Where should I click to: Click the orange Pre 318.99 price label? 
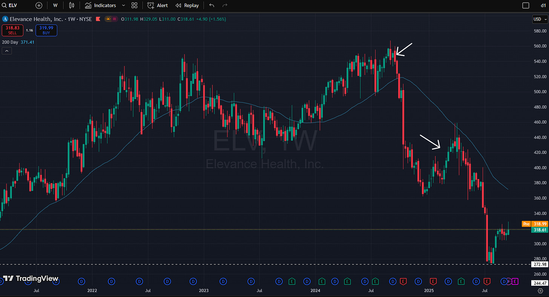tap(534, 224)
